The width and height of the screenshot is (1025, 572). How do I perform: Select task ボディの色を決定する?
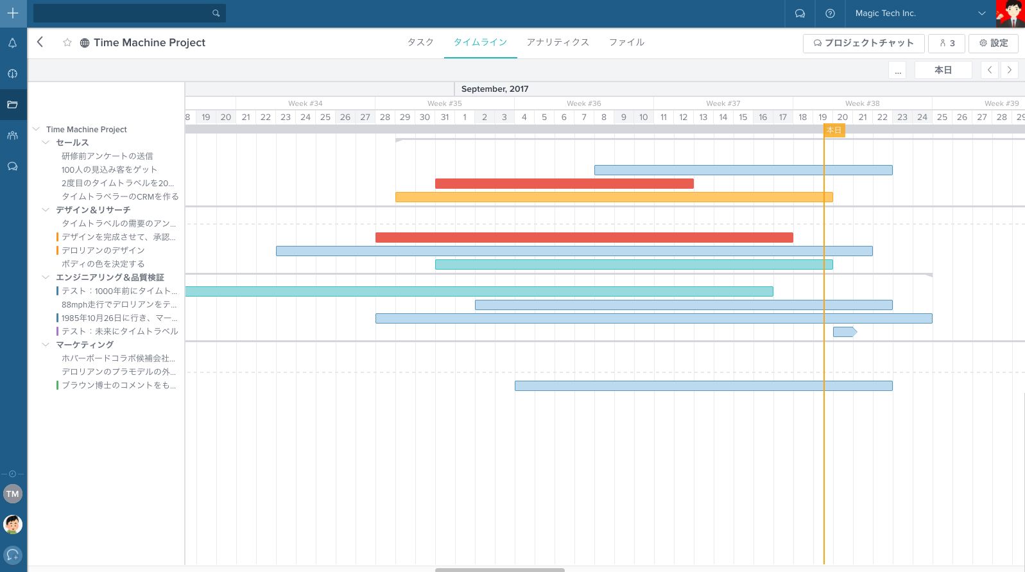[103, 264]
